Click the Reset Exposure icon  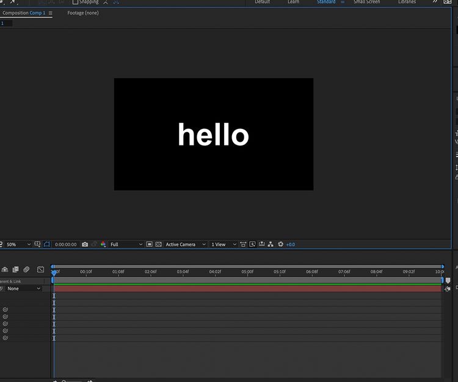(x=281, y=244)
